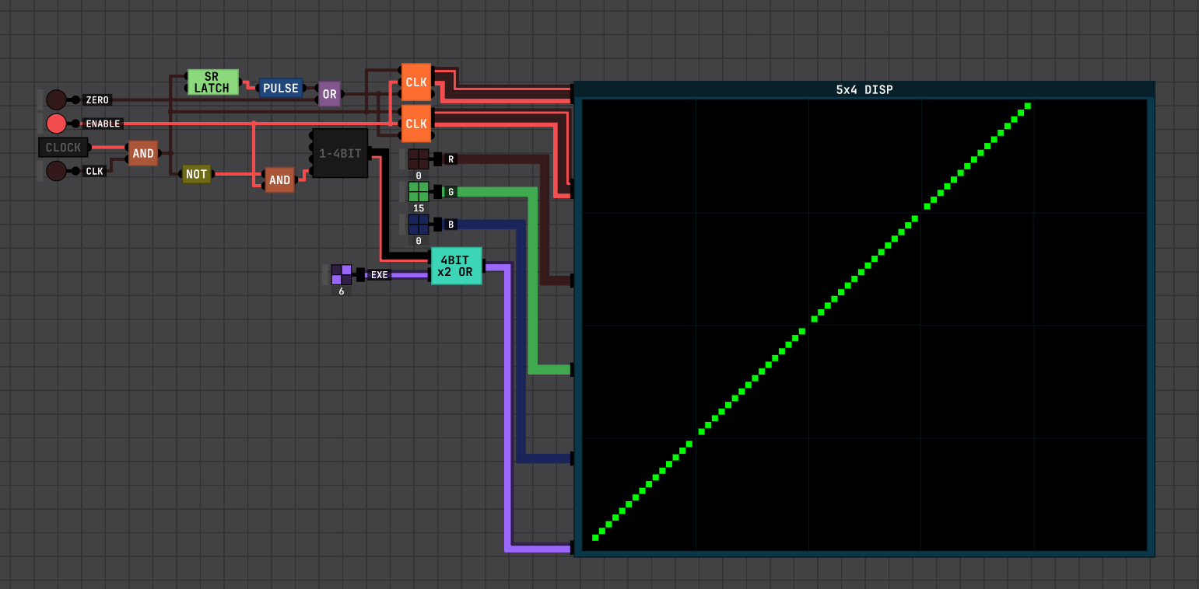Select the AND gate after NOT
1199x589 pixels.
(x=279, y=180)
